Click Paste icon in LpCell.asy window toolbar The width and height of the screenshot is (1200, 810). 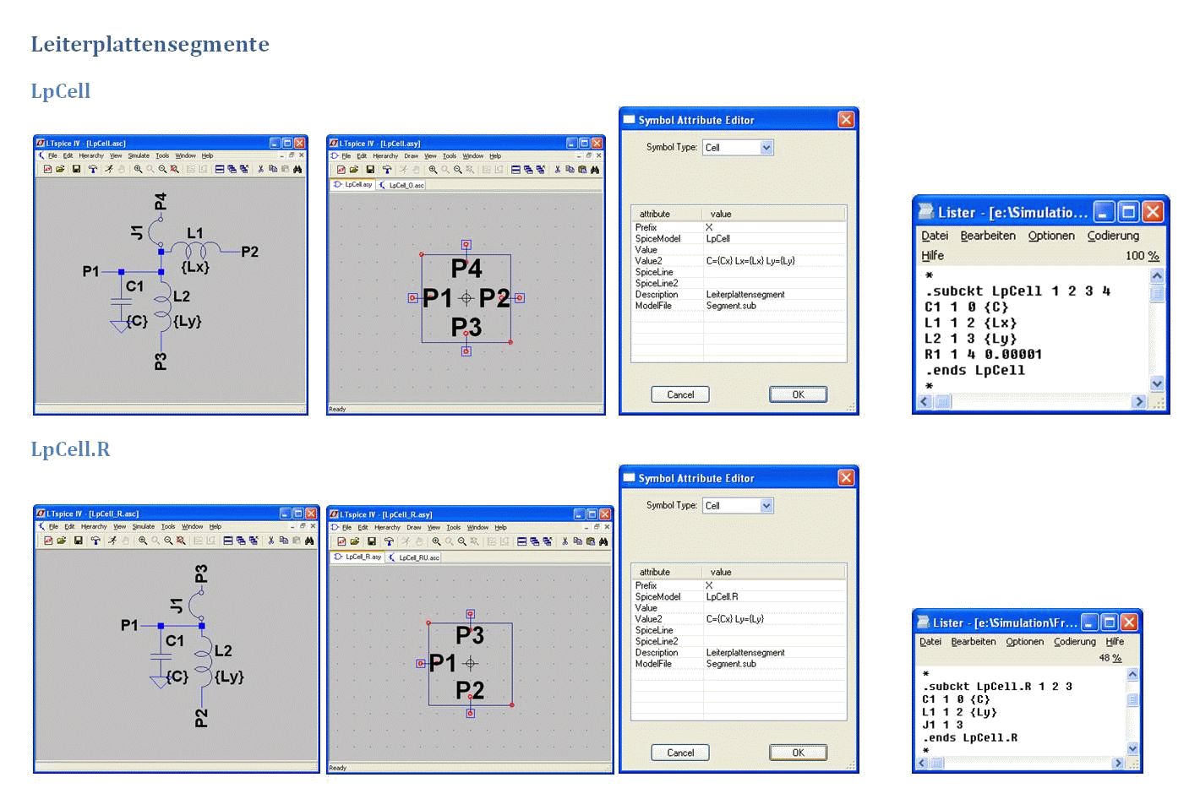(582, 170)
